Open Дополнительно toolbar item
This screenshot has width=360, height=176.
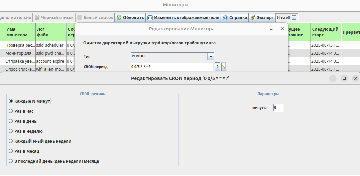(16, 18)
